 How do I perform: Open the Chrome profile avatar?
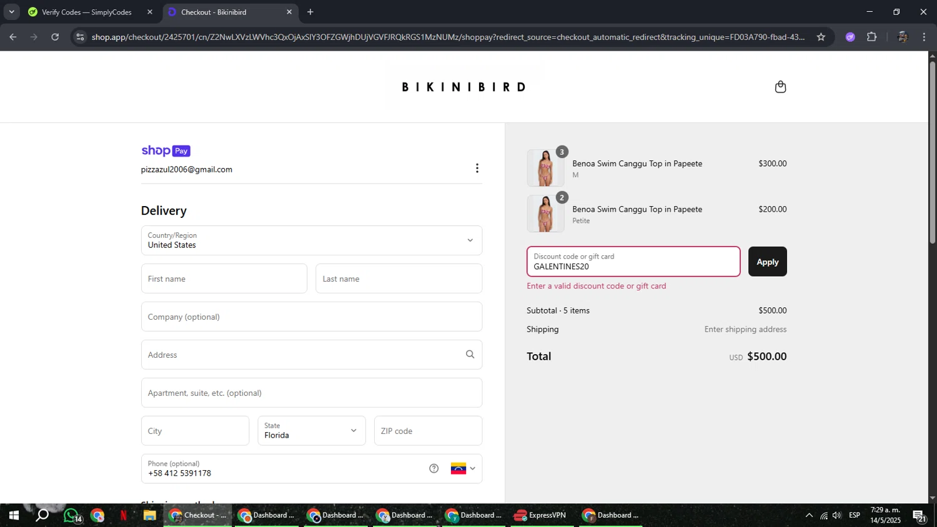coord(902,37)
